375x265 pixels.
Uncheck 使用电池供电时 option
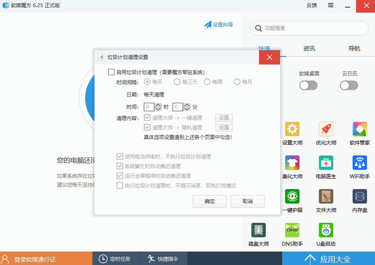pyautogui.click(x=119, y=156)
